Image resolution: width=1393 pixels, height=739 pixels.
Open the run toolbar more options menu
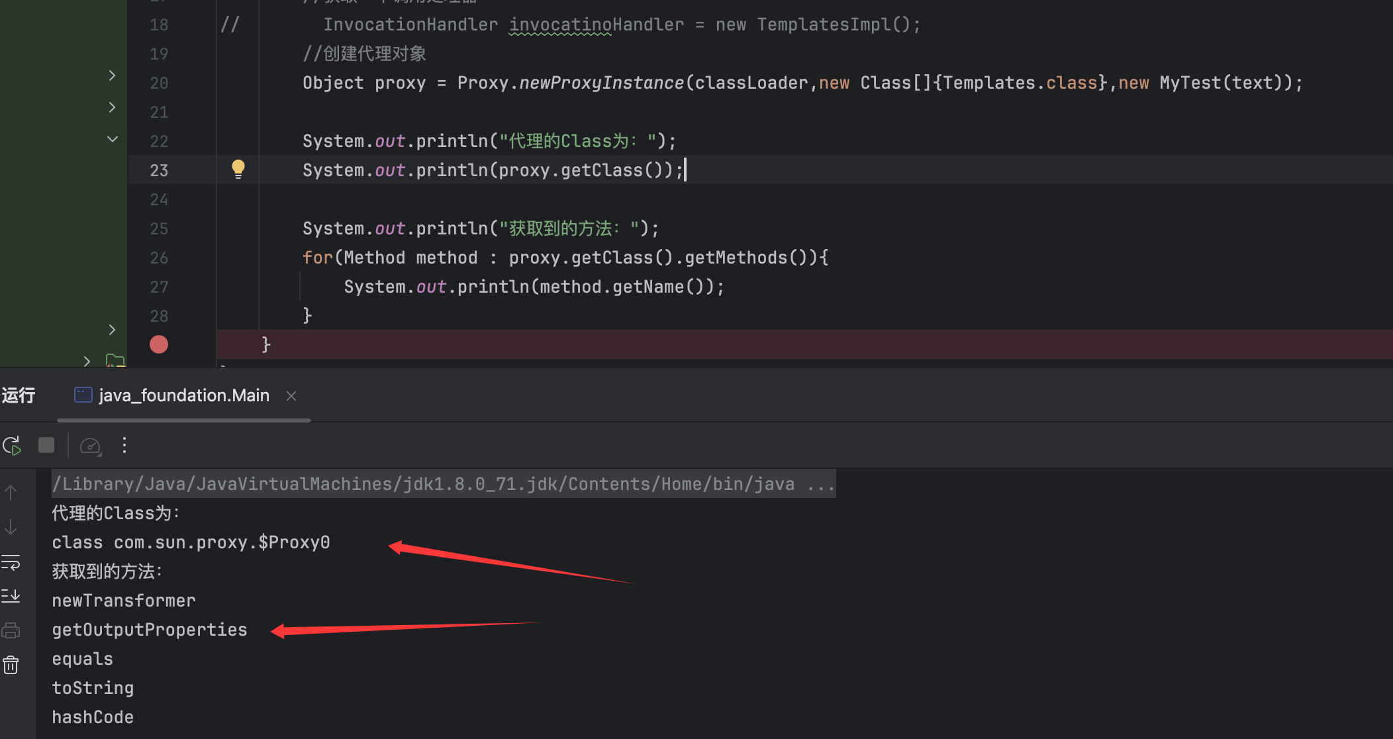click(124, 445)
